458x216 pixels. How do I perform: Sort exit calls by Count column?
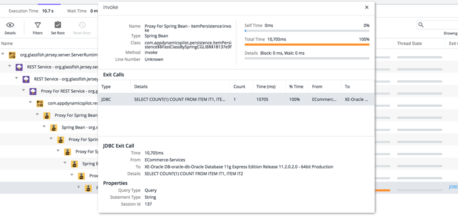pyautogui.click(x=239, y=87)
